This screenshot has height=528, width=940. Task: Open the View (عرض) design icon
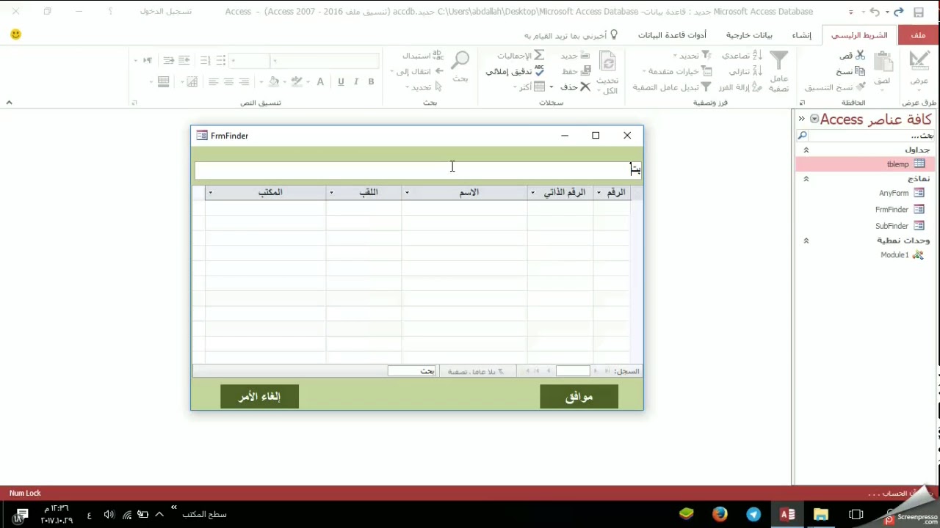[x=919, y=61]
